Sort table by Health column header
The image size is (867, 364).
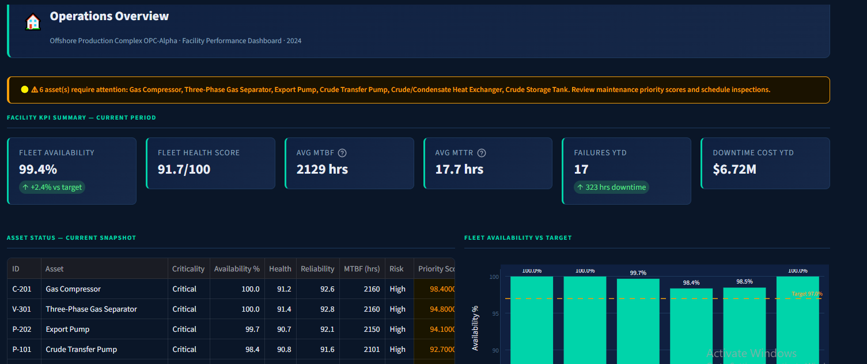pos(281,269)
